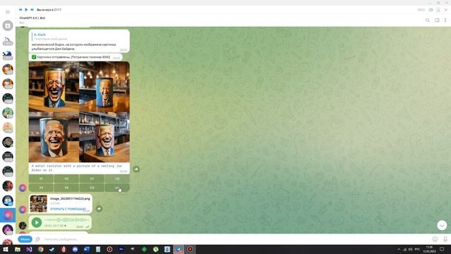Open the red recording app in taskbar
The height and width of the screenshot is (254, 451).
190,249
